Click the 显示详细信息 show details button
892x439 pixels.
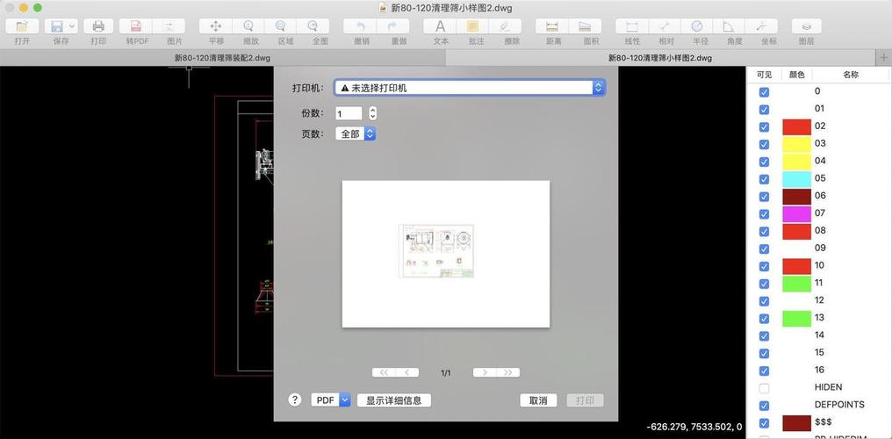393,400
